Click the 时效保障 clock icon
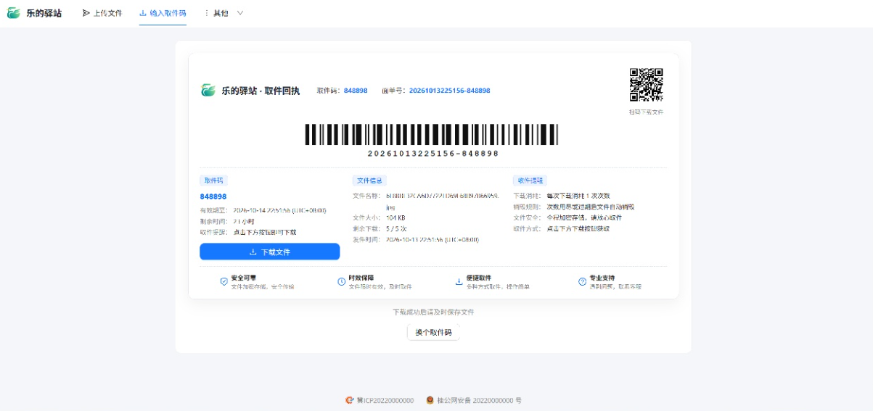873x411 pixels. pos(342,281)
